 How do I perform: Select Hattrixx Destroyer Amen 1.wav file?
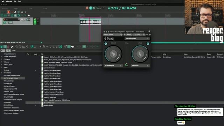click(54, 95)
